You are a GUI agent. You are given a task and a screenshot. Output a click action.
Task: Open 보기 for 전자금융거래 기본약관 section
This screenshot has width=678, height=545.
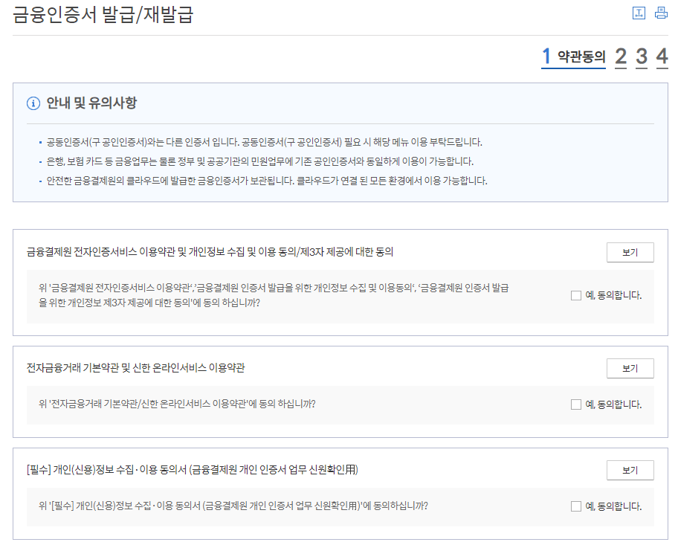coord(629,368)
